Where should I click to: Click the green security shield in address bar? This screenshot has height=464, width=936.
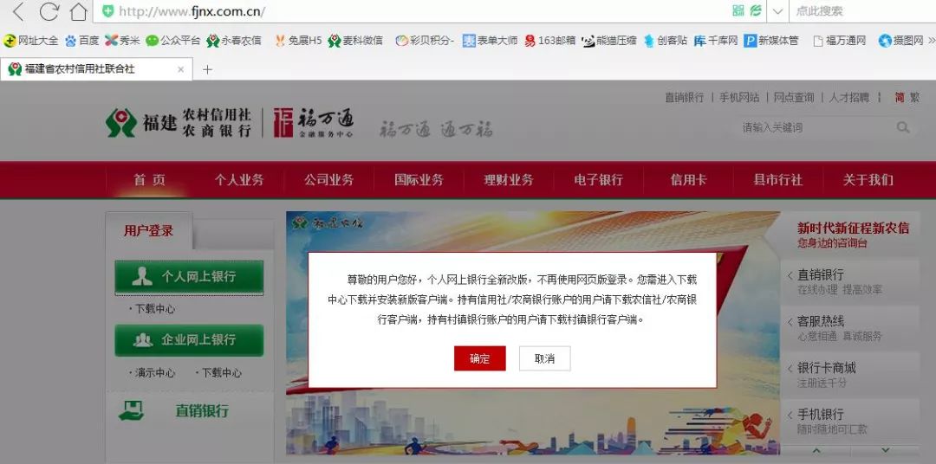tap(107, 10)
